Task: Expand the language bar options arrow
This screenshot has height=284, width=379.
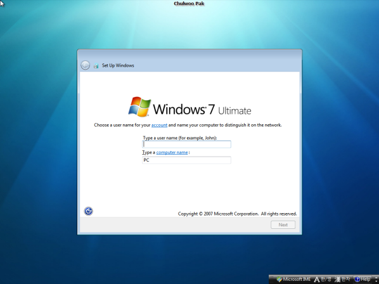Action: coord(376,280)
